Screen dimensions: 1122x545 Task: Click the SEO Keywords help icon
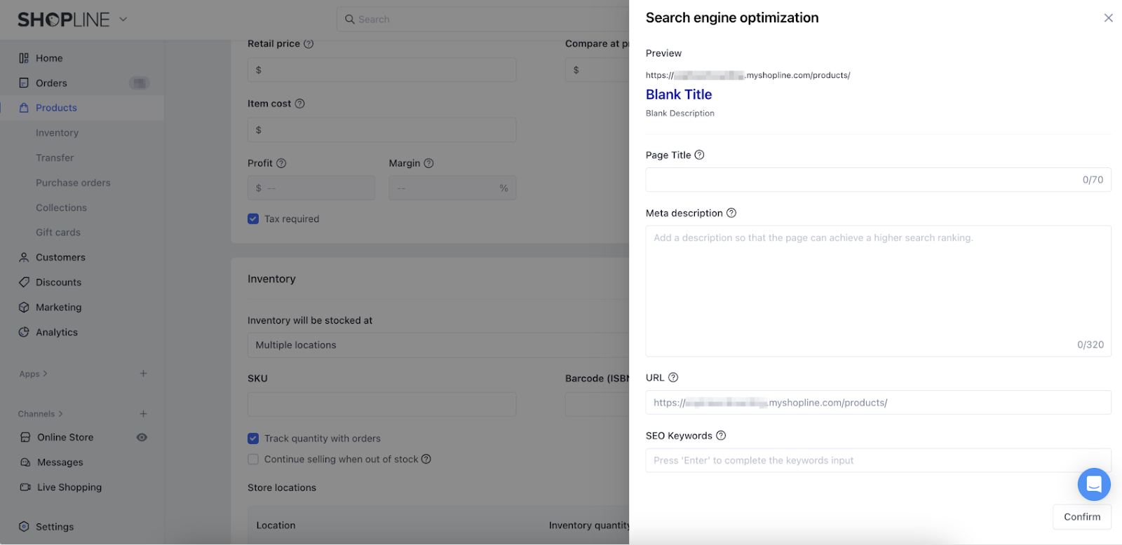coord(721,436)
